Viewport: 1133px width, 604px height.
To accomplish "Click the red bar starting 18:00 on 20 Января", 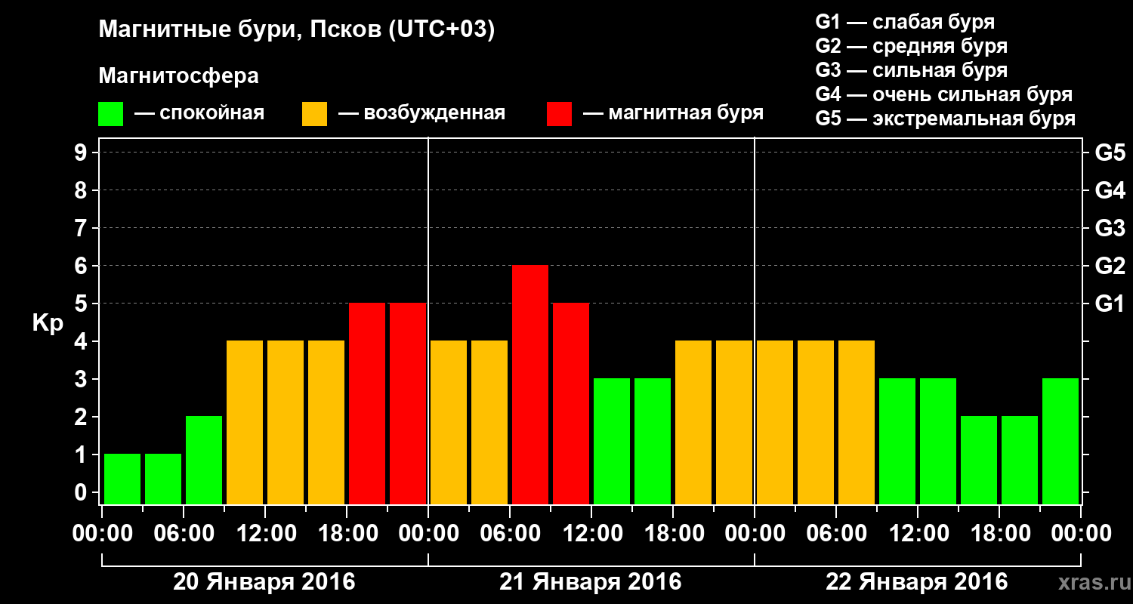I will (367, 403).
